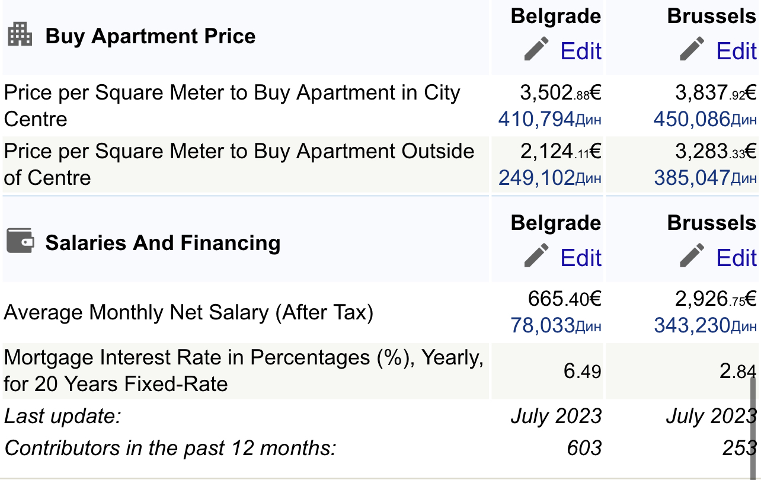Click the Brussels pencil icon under Salaries And Financing
Screen dimensions: 761x480
[x=692, y=256]
